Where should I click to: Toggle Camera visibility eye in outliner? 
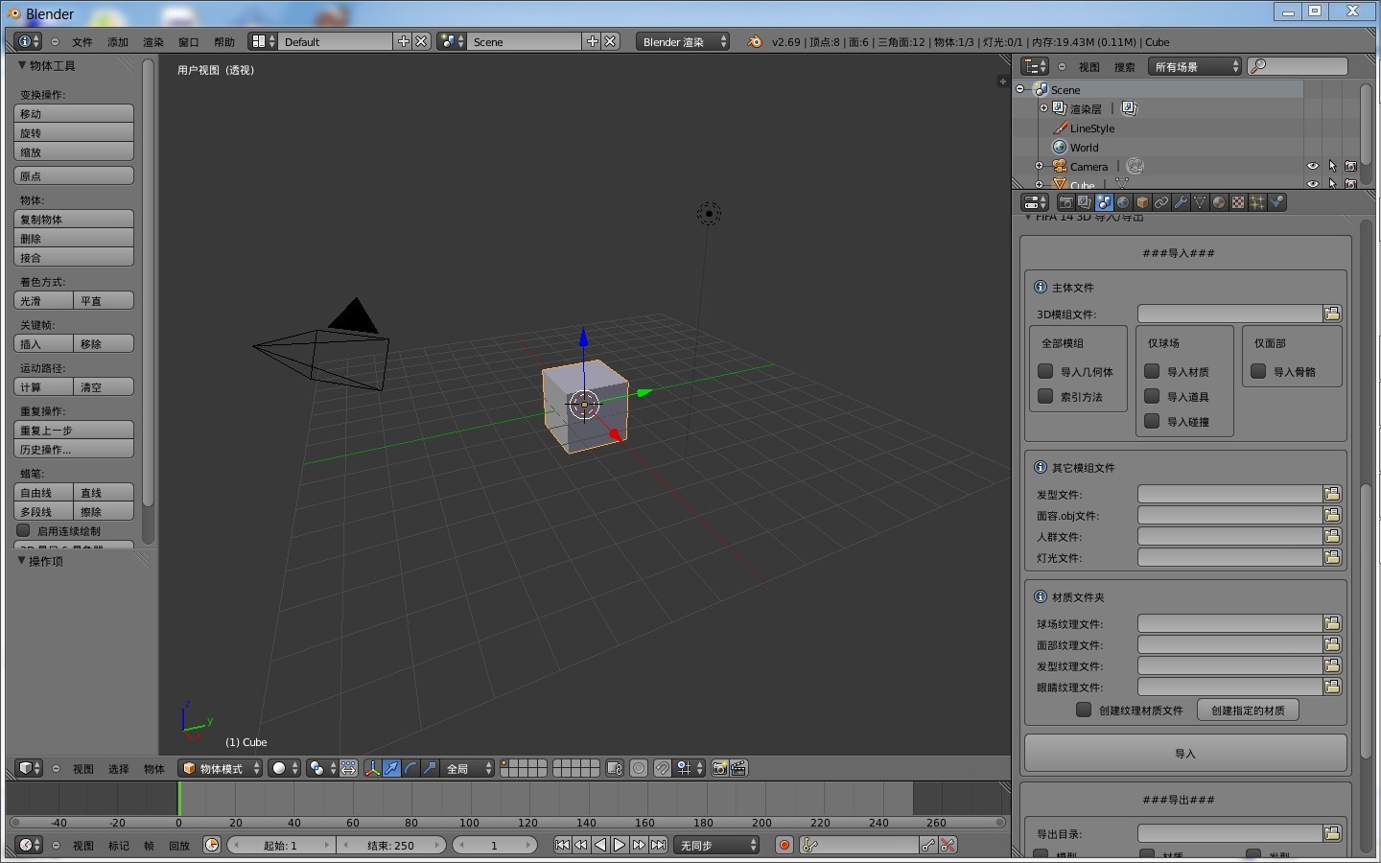(1313, 166)
